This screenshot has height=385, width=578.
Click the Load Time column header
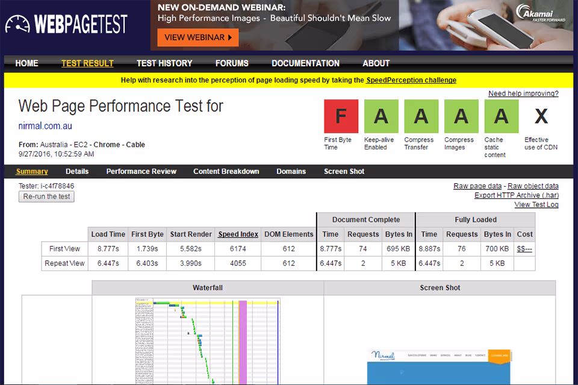(x=108, y=234)
